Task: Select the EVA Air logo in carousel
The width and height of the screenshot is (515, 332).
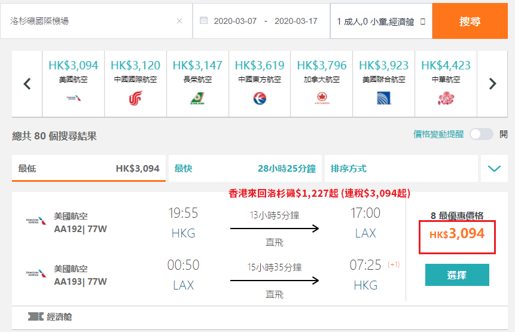Action: [197, 99]
